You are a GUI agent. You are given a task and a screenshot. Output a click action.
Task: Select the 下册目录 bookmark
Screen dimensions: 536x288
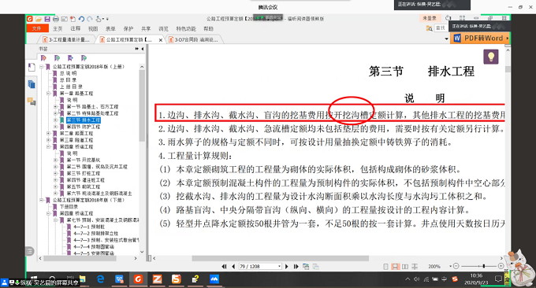(x=69, y=207)
